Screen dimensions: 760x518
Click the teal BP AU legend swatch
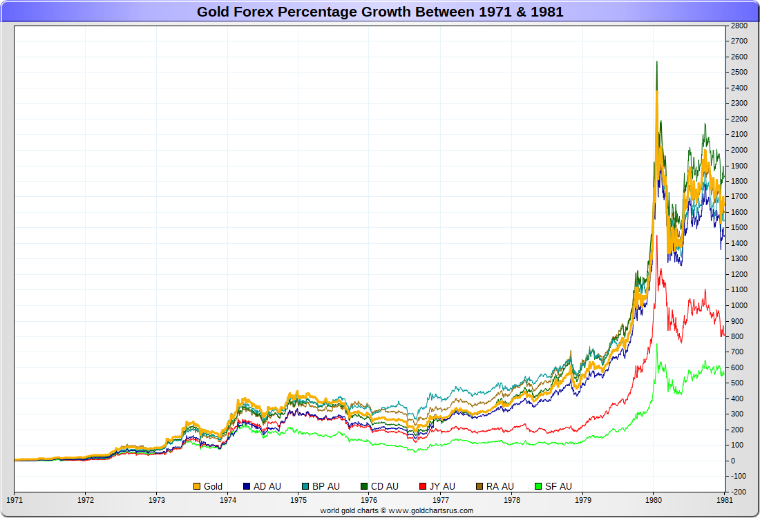(x=305, y=486)
